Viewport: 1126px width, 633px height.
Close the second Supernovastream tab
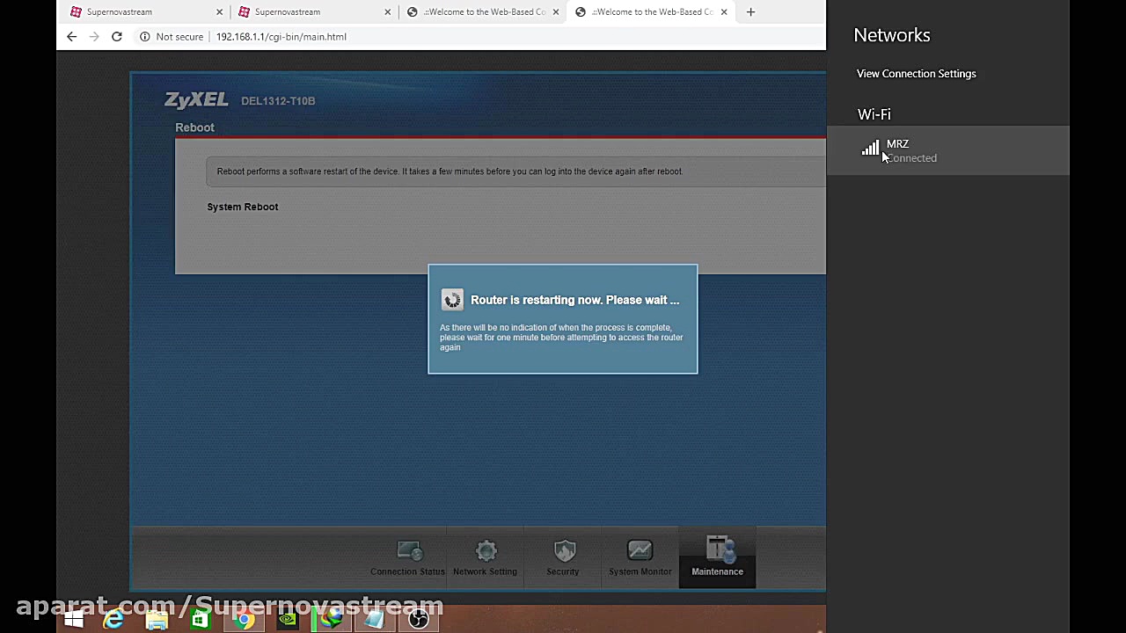387,11
